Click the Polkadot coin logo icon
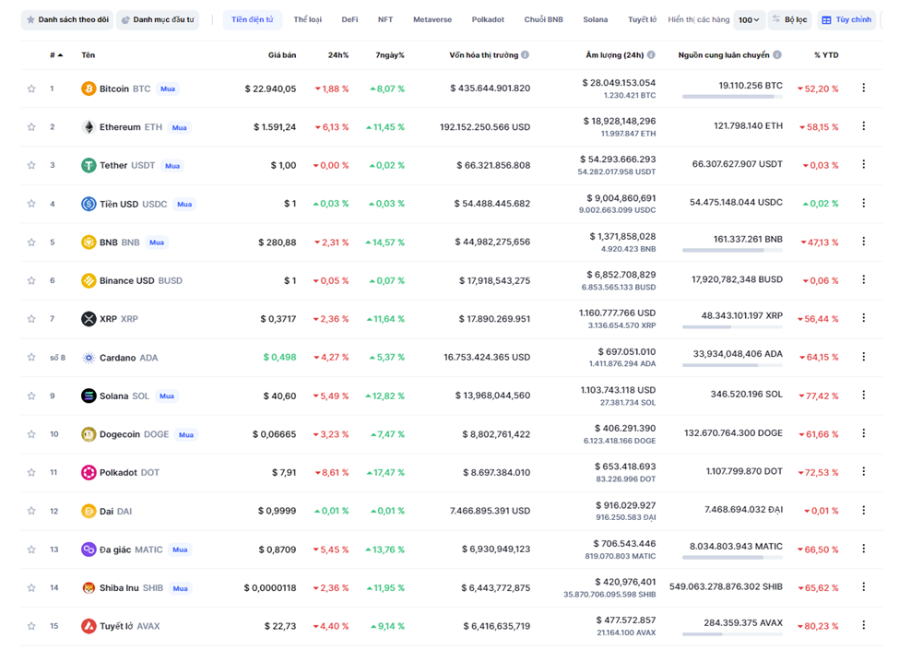This screenshot has width=899, height=650. click(x=89, y=473)
